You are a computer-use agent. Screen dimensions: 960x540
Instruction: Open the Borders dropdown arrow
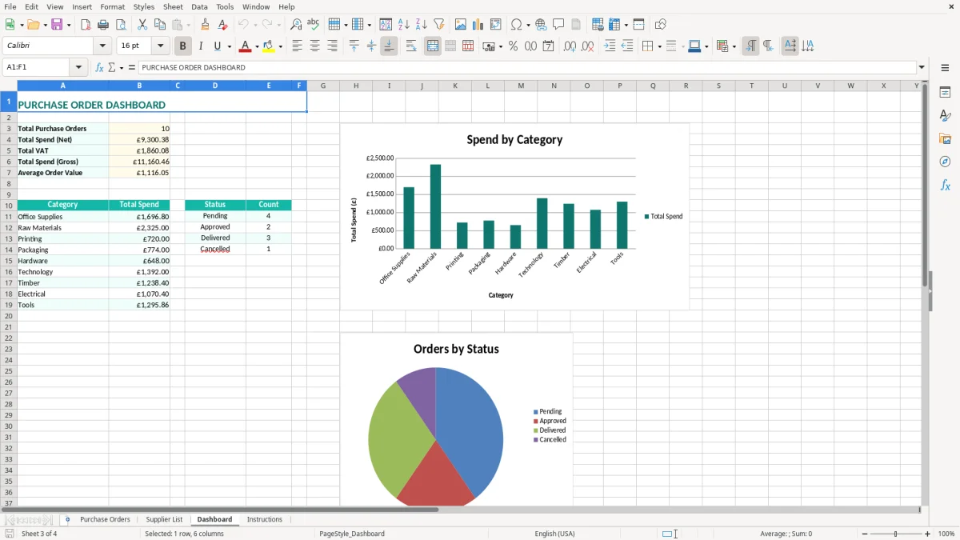coord(659,46)
